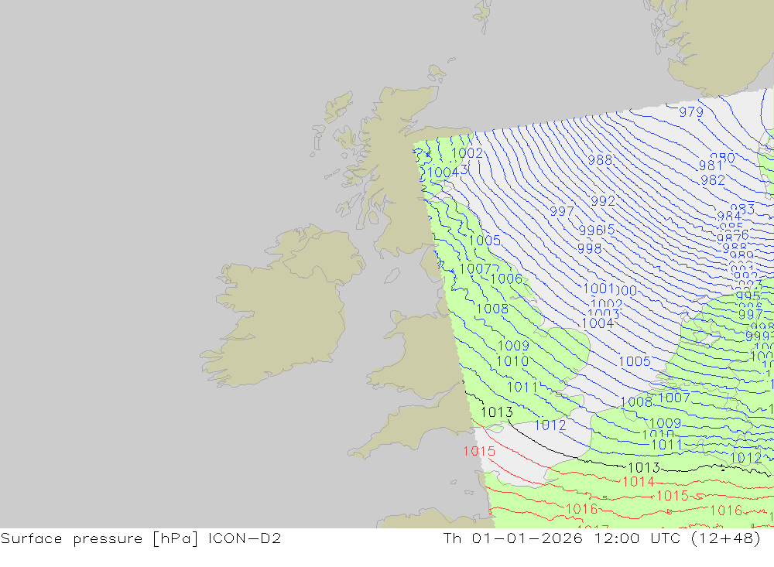Click the black "1013" label left of 1014

pyautogui.click(x=644, y=467)
